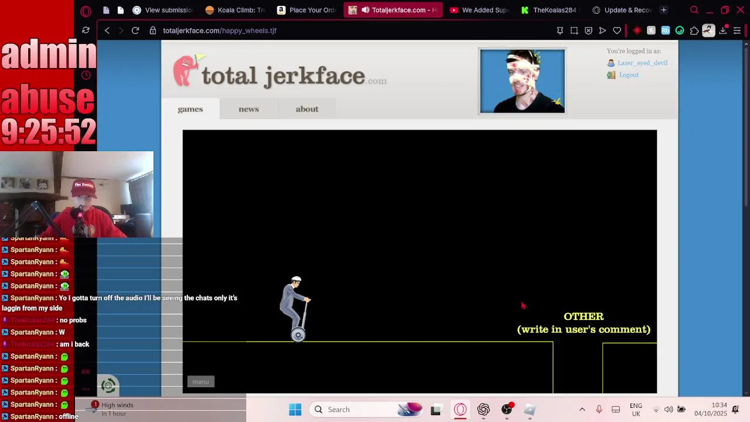This screenshot has width=750, height=422.
Task: Click the Opera GX taskbar icon
Action: click(461, 409)
